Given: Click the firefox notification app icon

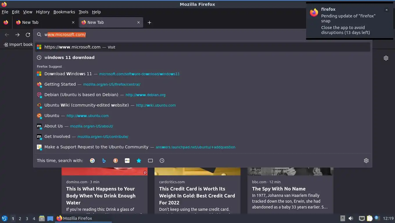Looking at the screenshot, I should click(x=314, y=12).
